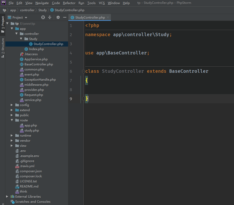Open the Refactor menu
Screen dimensions: 234x205
[x=69, y=3]
